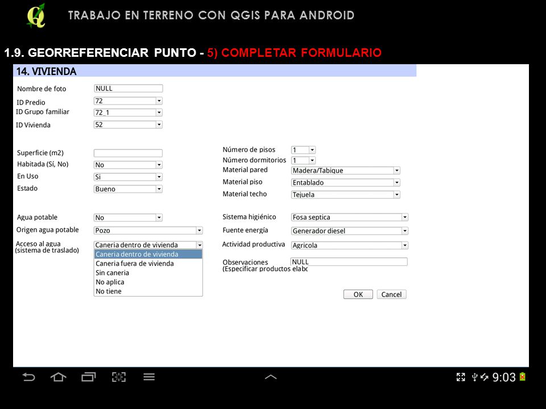Open the Material piso dropdown

(x=346, y=182)
